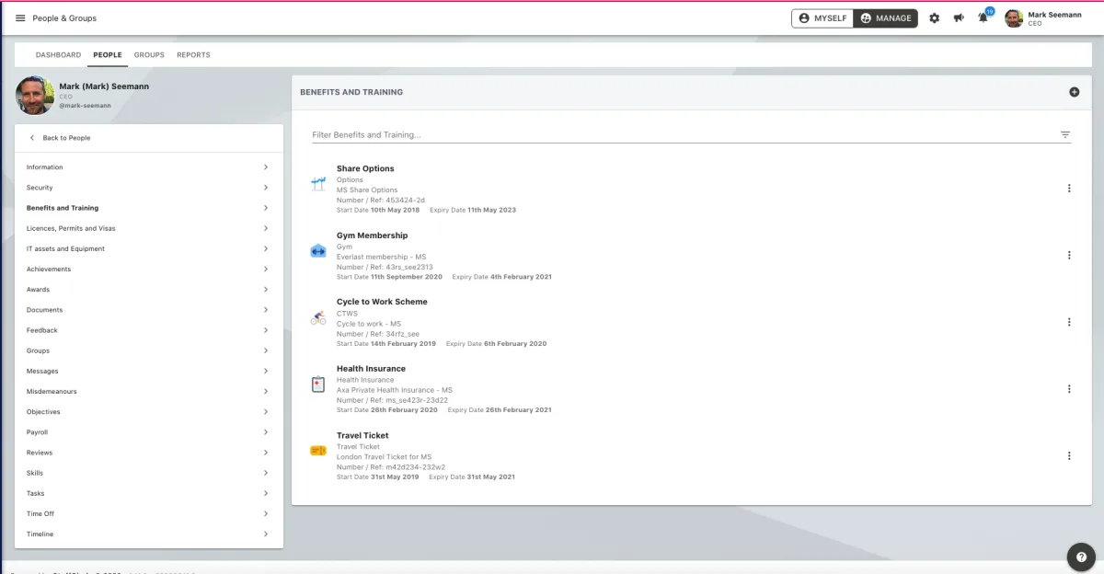This screenshot has width=1104, height=574.
Task: Open Health Insurance three-dot menu
Action: click(x=1069, y=389)
